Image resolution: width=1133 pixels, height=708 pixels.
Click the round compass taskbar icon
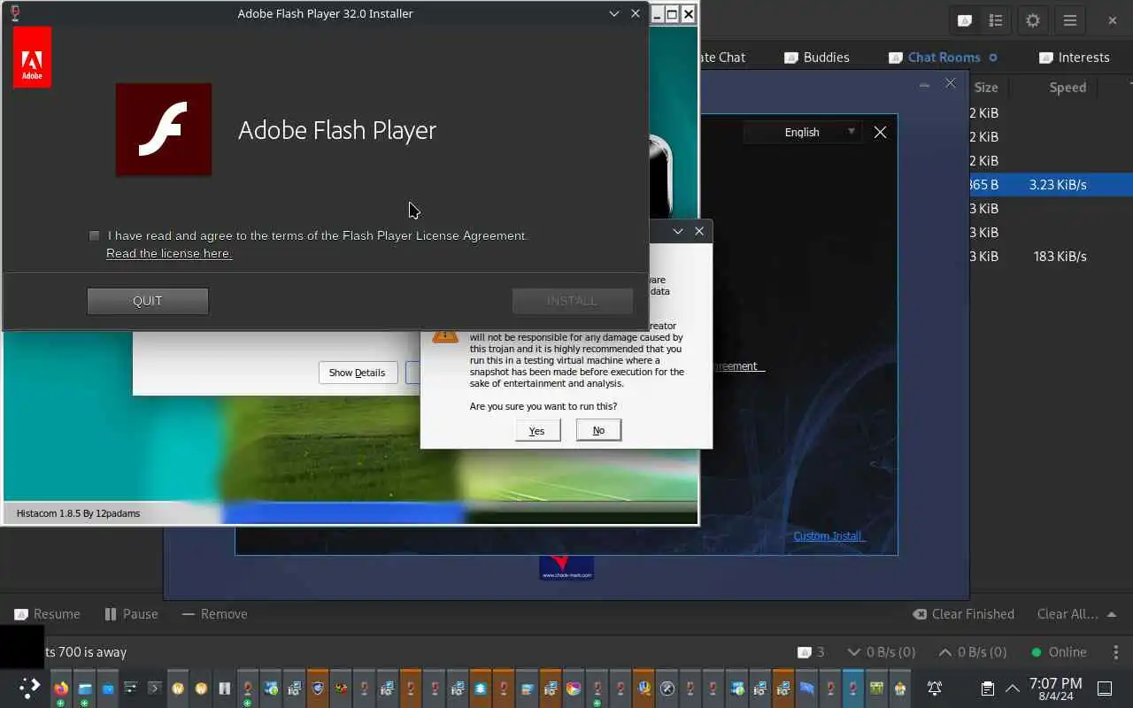667,688
